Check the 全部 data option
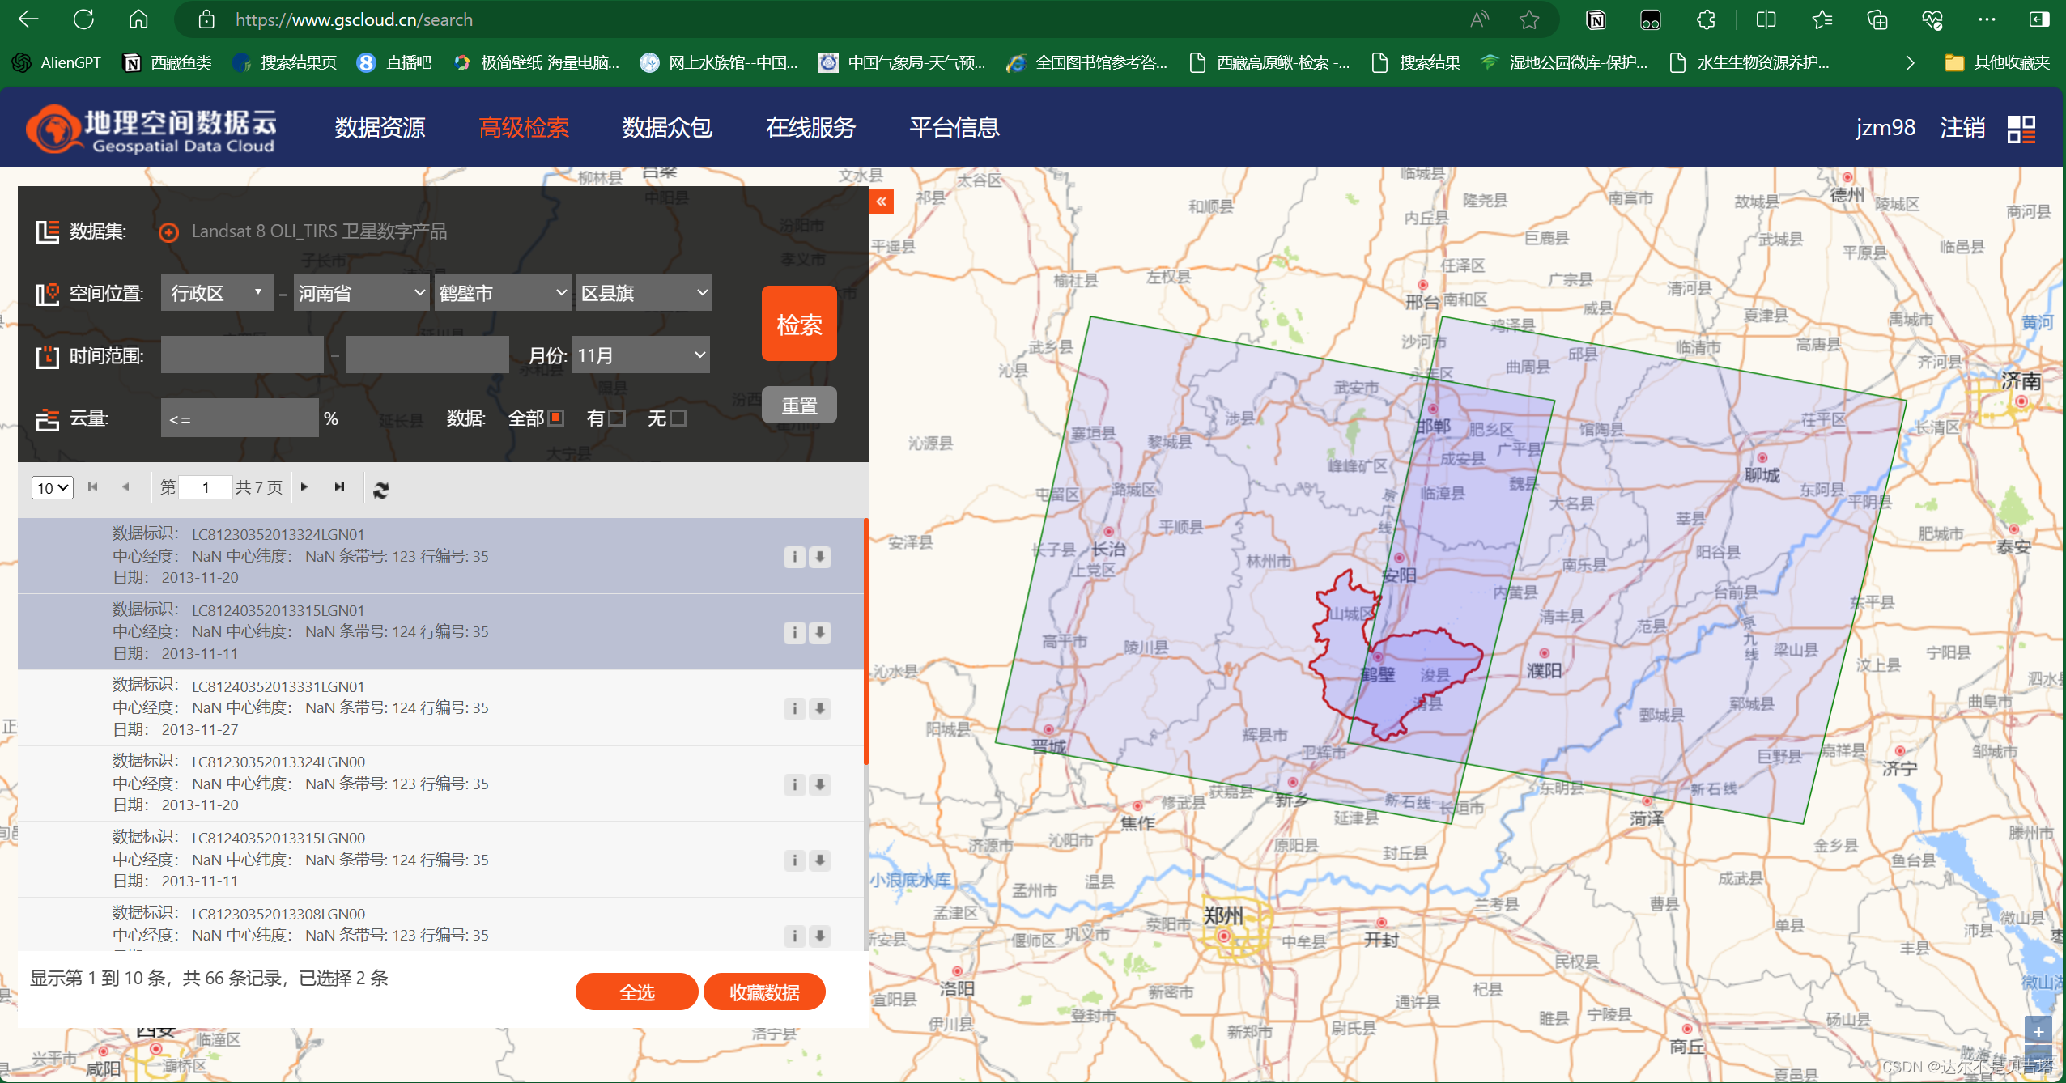This screenshot has height=1083, width=2066. pyautogui.click(x=556, y=418)
